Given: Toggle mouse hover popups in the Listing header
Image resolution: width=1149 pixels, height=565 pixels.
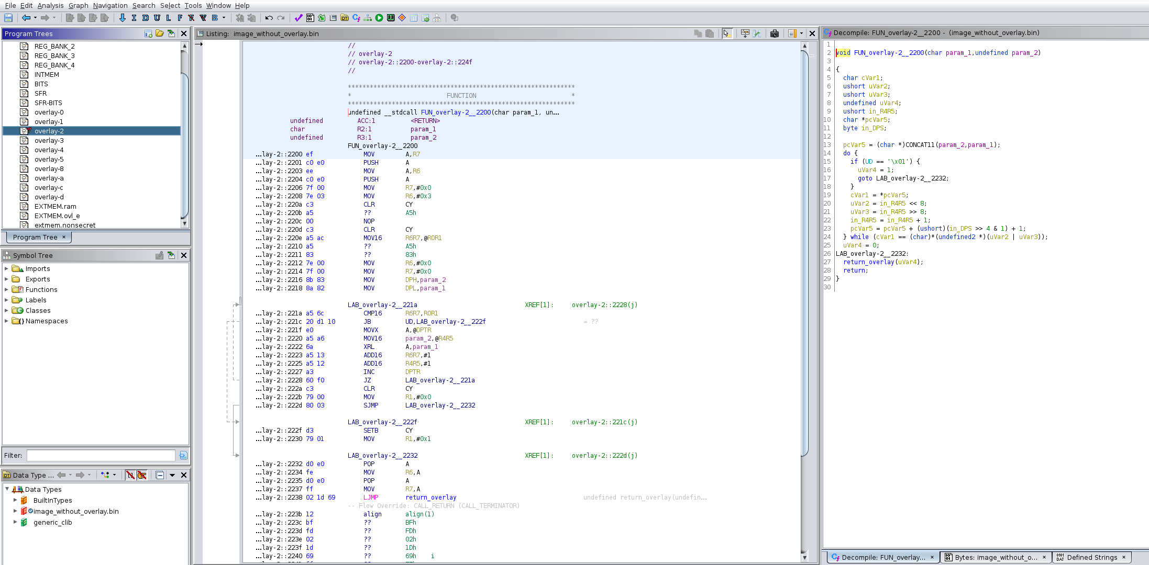Looking at the screenshot, I should click(726, 33).
